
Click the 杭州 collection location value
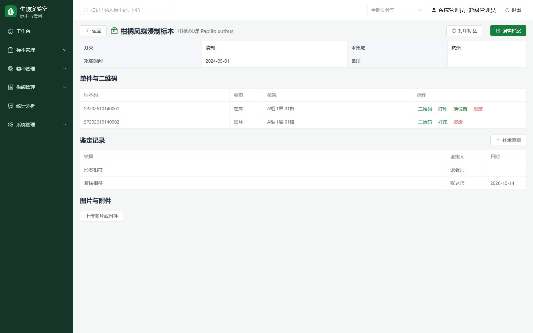pyautogui.click(x=456, y=48)
